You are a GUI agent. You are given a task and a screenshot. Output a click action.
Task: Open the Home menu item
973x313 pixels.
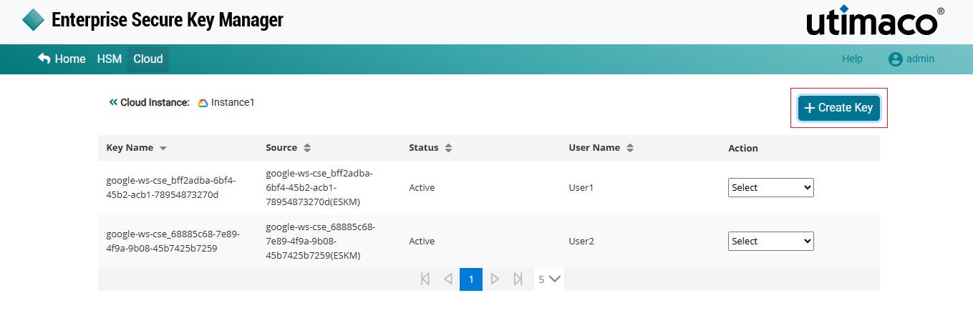(62, 59)
